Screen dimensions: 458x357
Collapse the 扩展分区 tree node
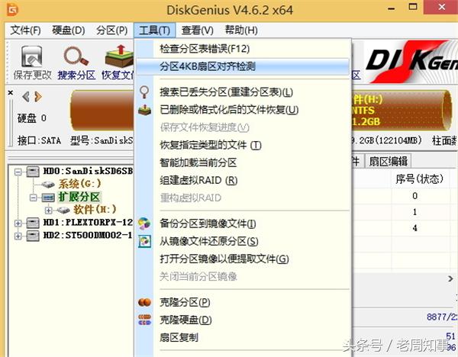click(x=34, y=198)
